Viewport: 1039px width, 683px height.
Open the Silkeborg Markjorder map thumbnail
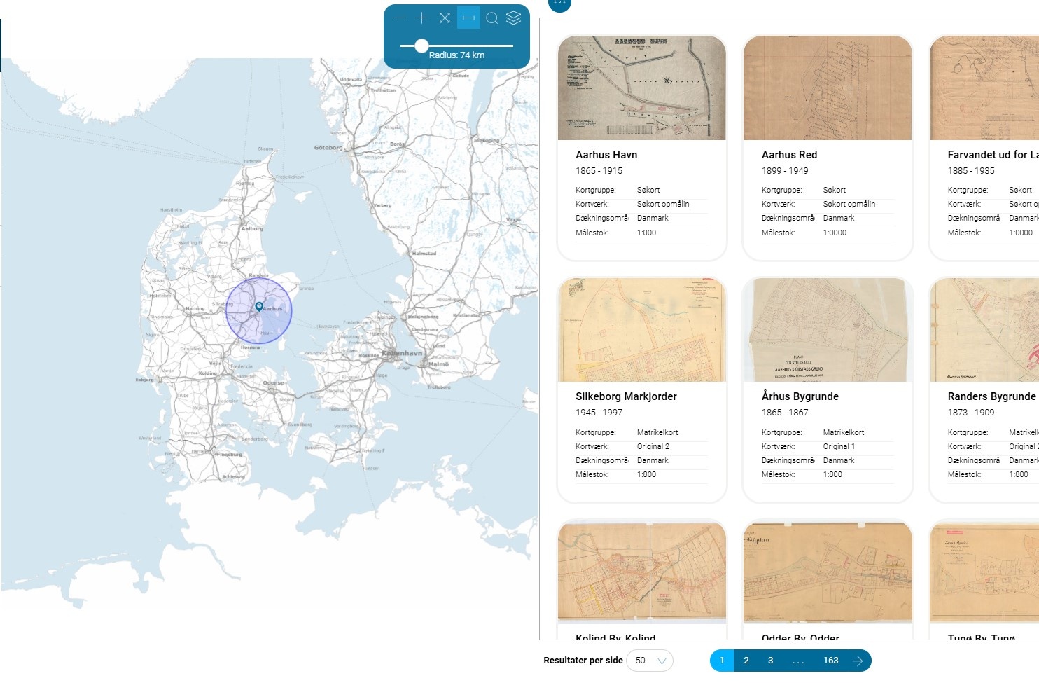pyautogui.click(x=642, y=330)
